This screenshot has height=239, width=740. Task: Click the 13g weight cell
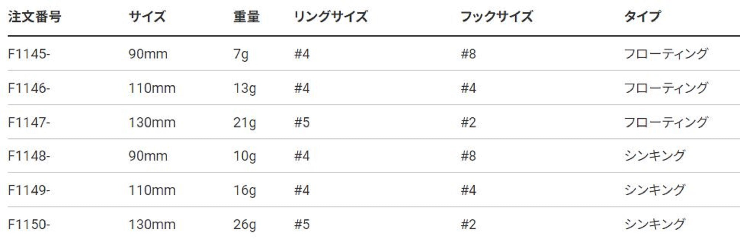click(x=244, y=88)
